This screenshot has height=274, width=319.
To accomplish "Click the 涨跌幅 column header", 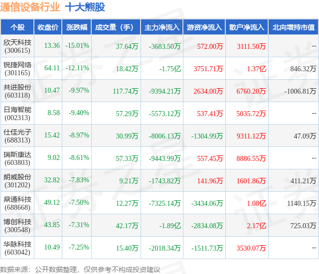I will 77,27.
